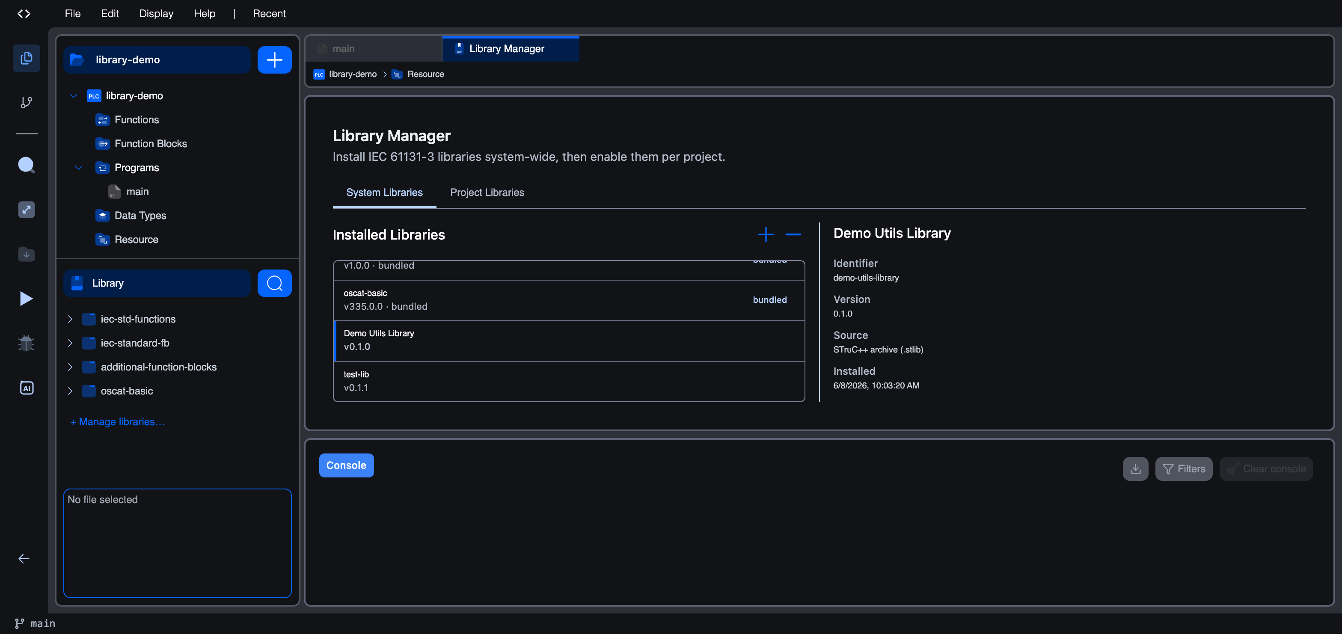Open the explorer files icon in sidebar

(26, 58)
